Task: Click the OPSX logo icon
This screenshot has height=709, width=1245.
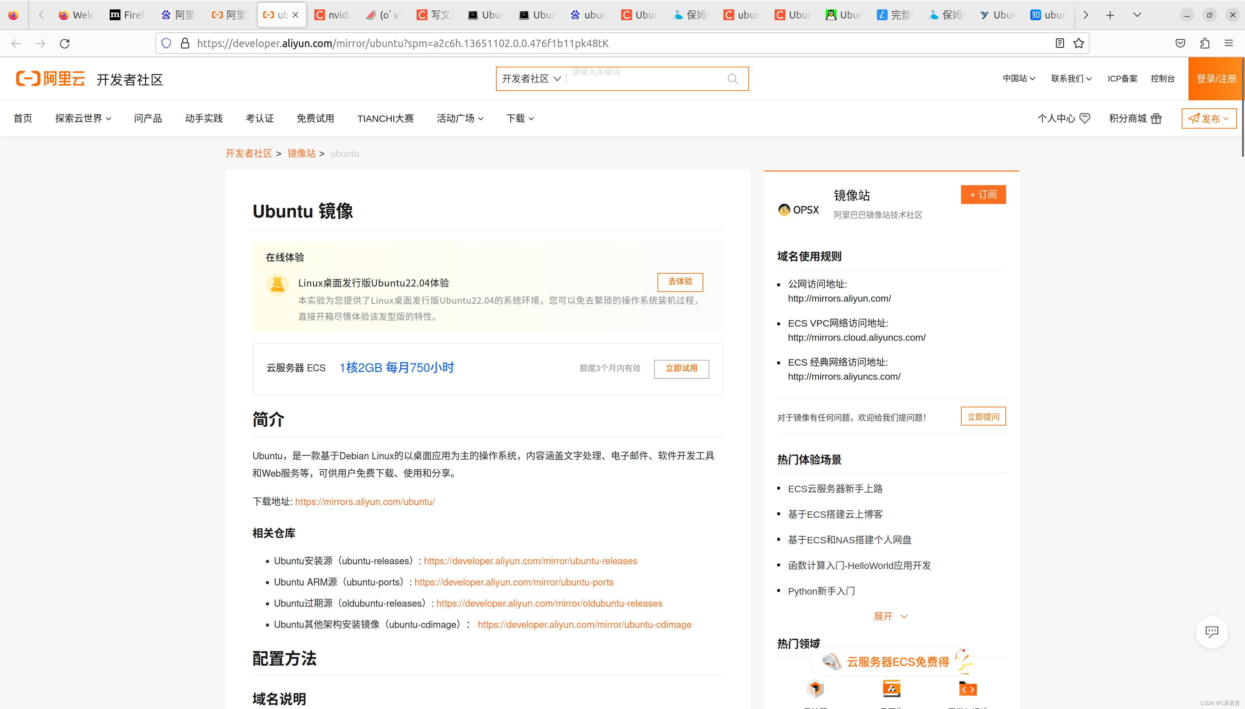Action: point(799,210)
